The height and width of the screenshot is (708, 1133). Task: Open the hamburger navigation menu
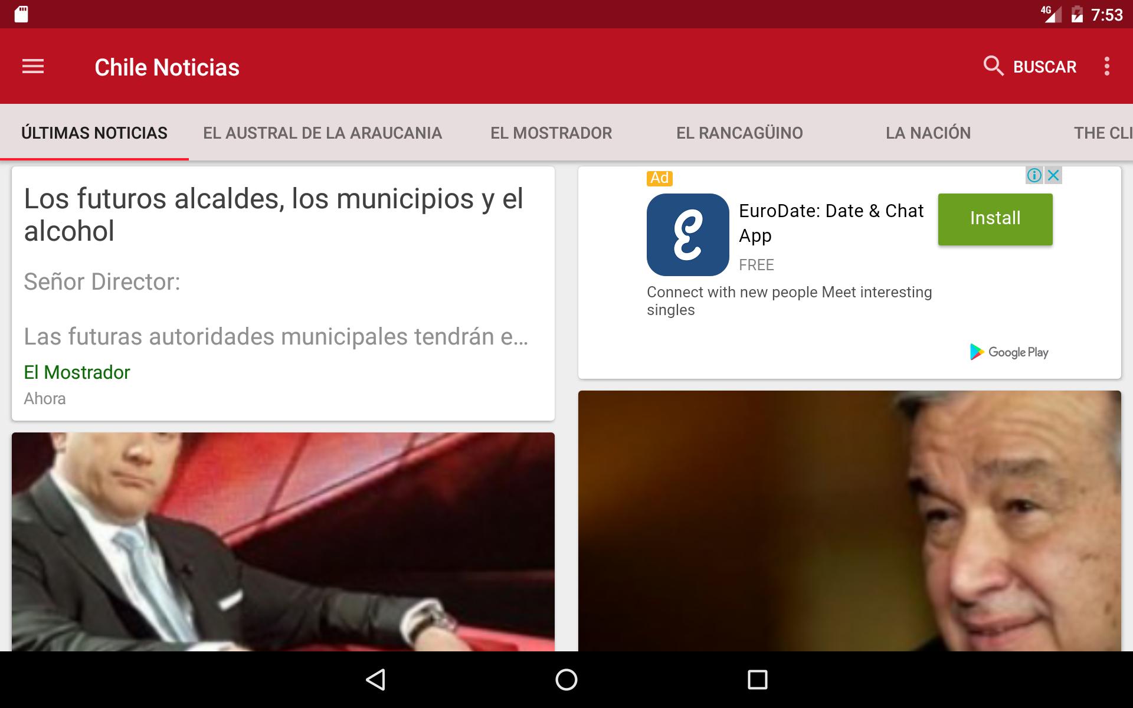pyautogui.click(x=33, y=67)
